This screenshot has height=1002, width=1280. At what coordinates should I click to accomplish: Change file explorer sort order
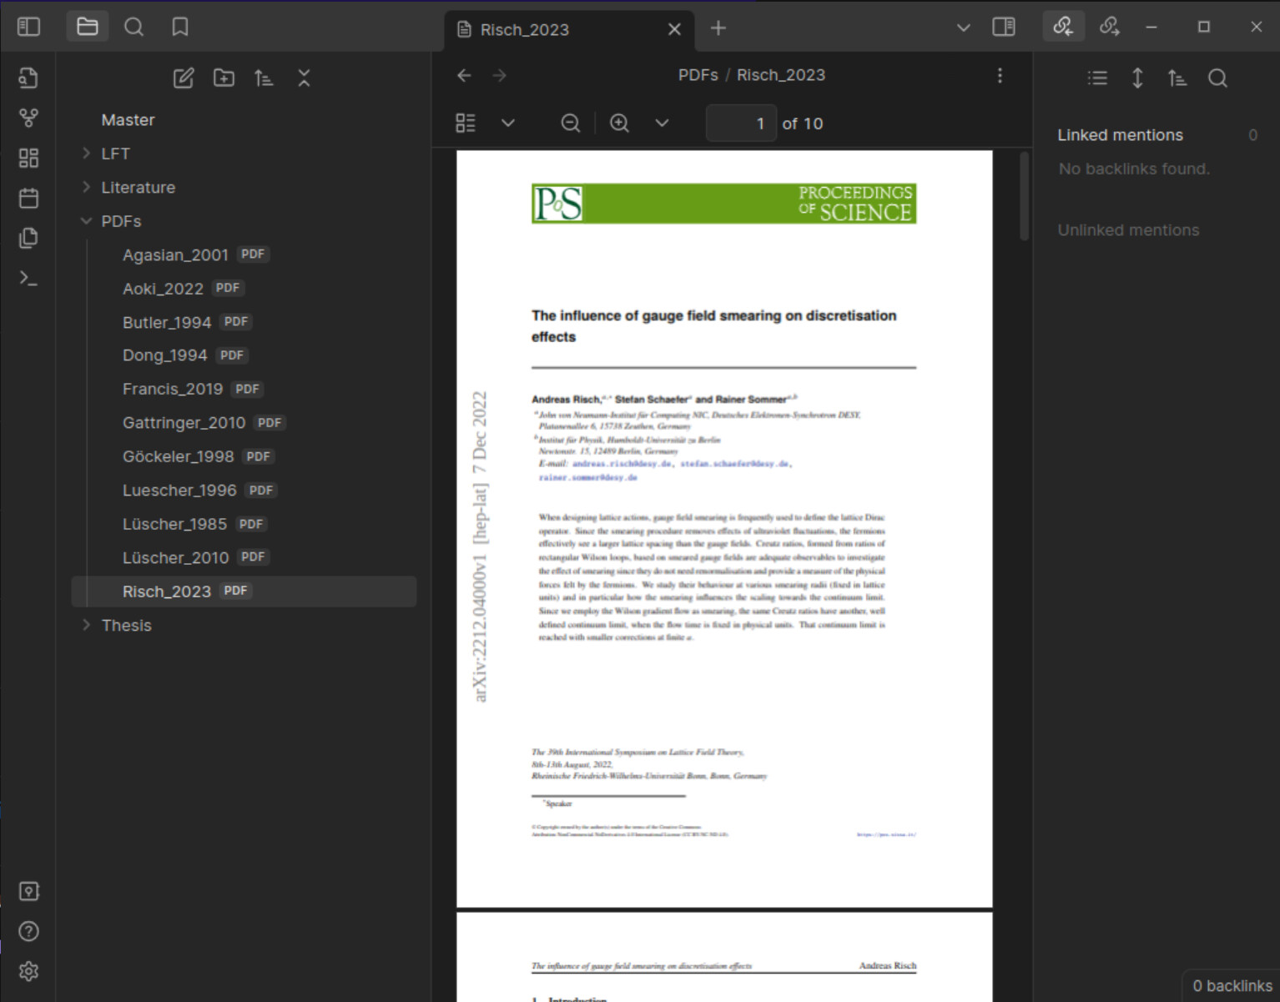pos(264,78)
